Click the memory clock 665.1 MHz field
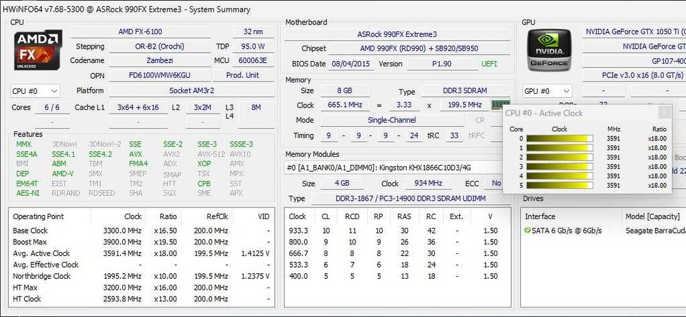This screenshot has height=317, width=686. coord(345,105)
